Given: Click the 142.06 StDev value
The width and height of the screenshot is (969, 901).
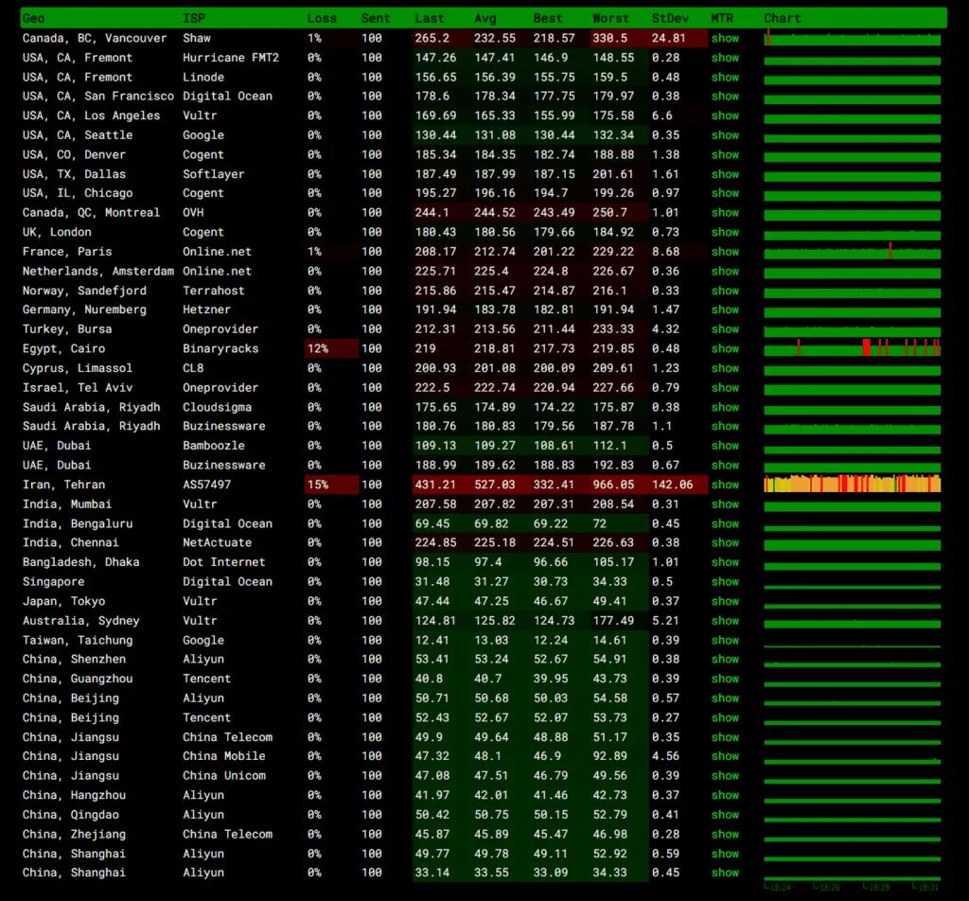Looking at the screenshot, I should click(673, 486).
